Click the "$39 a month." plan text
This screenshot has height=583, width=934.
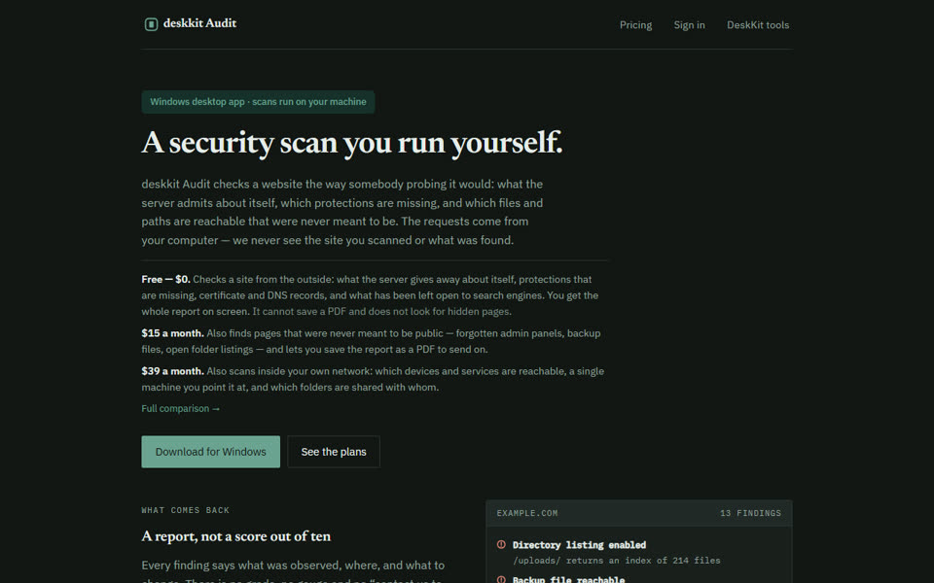point(173,371)
